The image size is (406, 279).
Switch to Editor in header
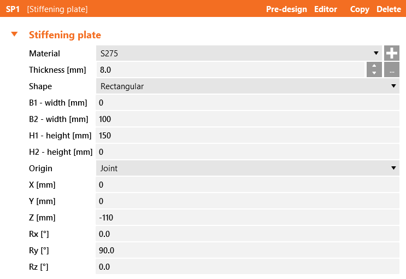326,9
